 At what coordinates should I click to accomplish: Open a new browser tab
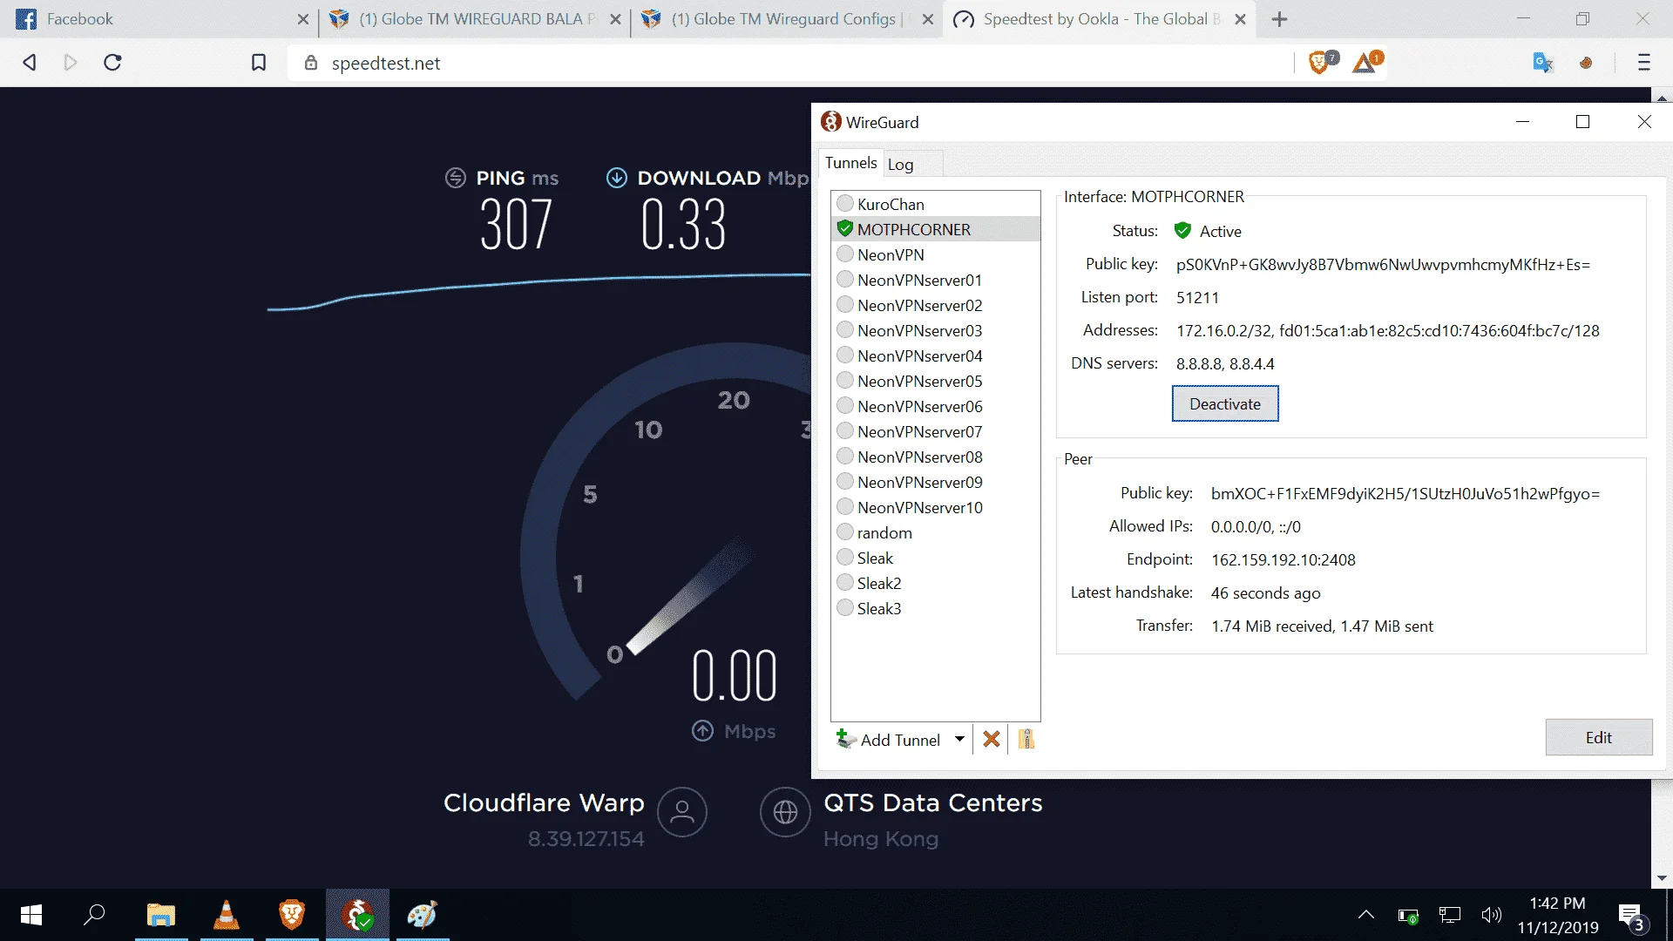(1279, 19)
